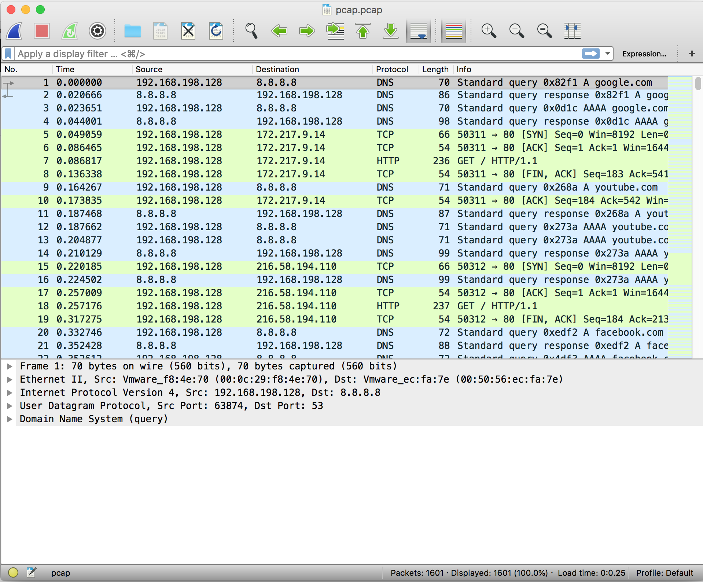Toggle packet list colorization
The image size is (703, 582).
click(x=453, y=31)
